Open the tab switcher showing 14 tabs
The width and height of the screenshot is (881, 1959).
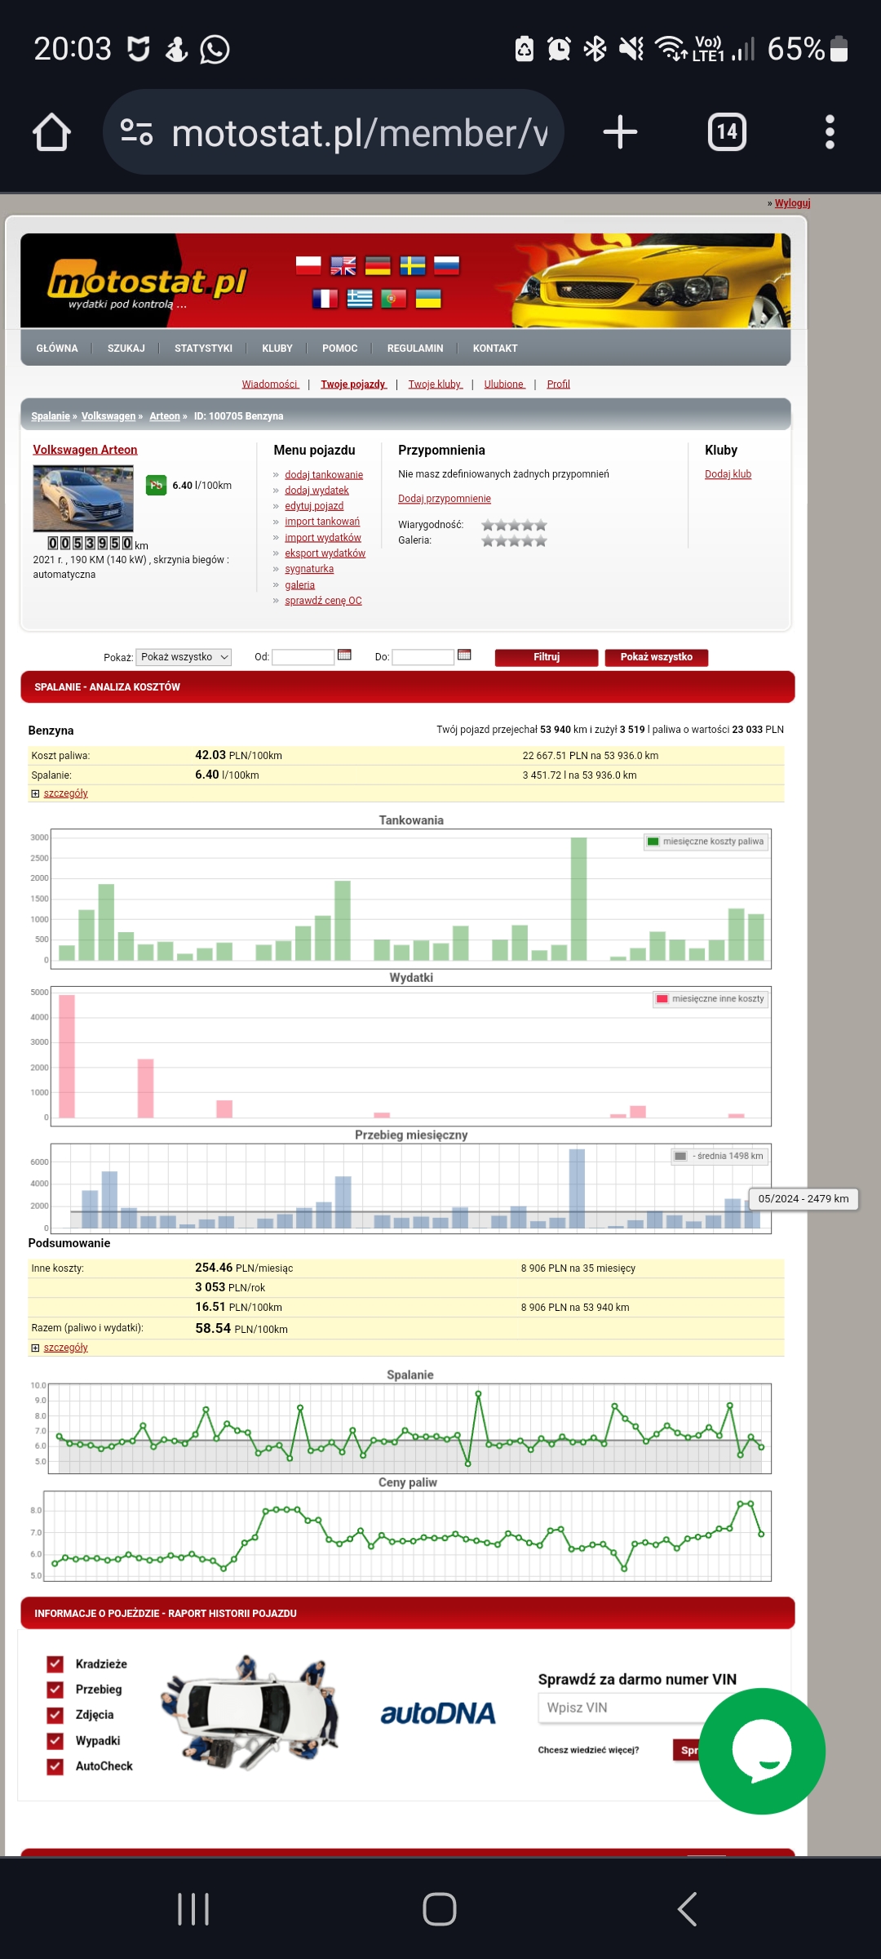click(726, 132)
